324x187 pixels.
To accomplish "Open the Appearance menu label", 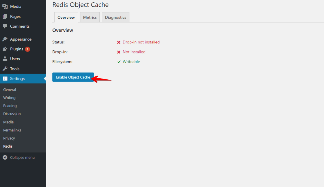I will pos(21,39).
